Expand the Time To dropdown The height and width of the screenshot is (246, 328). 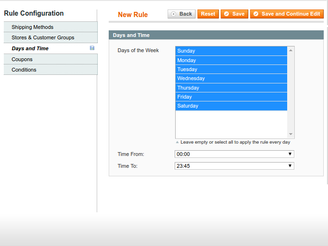pyautogui.click(x=234, y=166)
